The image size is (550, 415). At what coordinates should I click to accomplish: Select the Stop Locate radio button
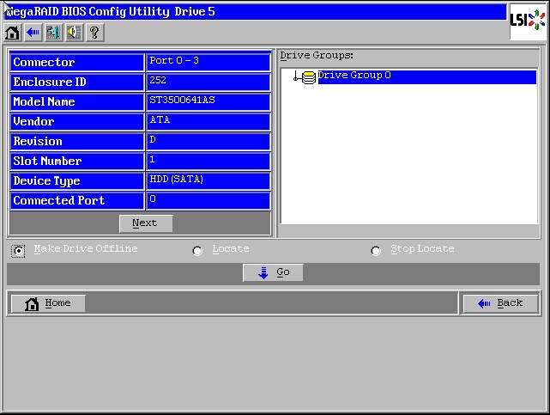(376, 251)
